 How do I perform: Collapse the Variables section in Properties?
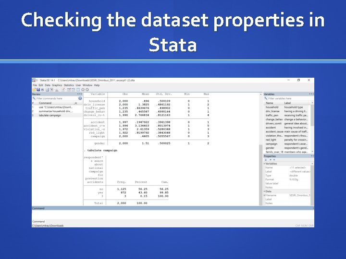click(x=265, y=164)
